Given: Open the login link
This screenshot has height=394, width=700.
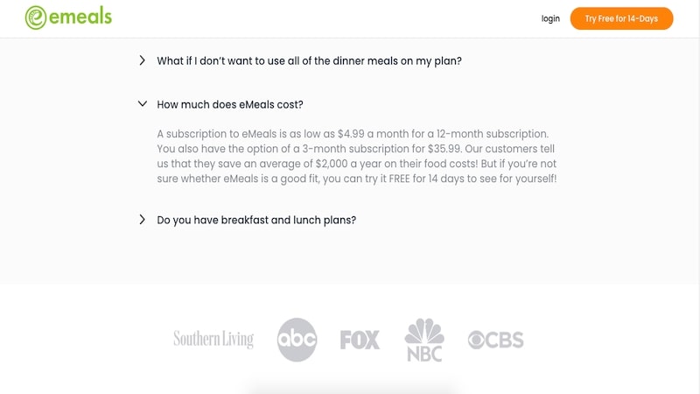Looking at the screenshot, I should coord(550,18).
